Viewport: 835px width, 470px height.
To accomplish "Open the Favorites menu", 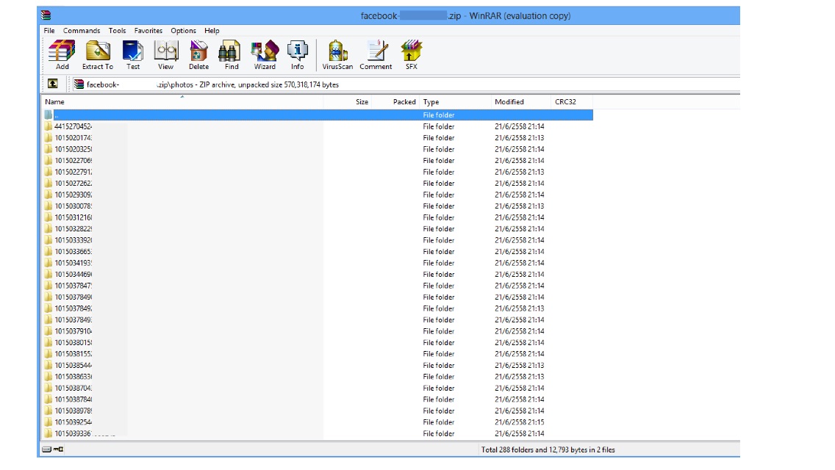I will click(x=148, y=30).
